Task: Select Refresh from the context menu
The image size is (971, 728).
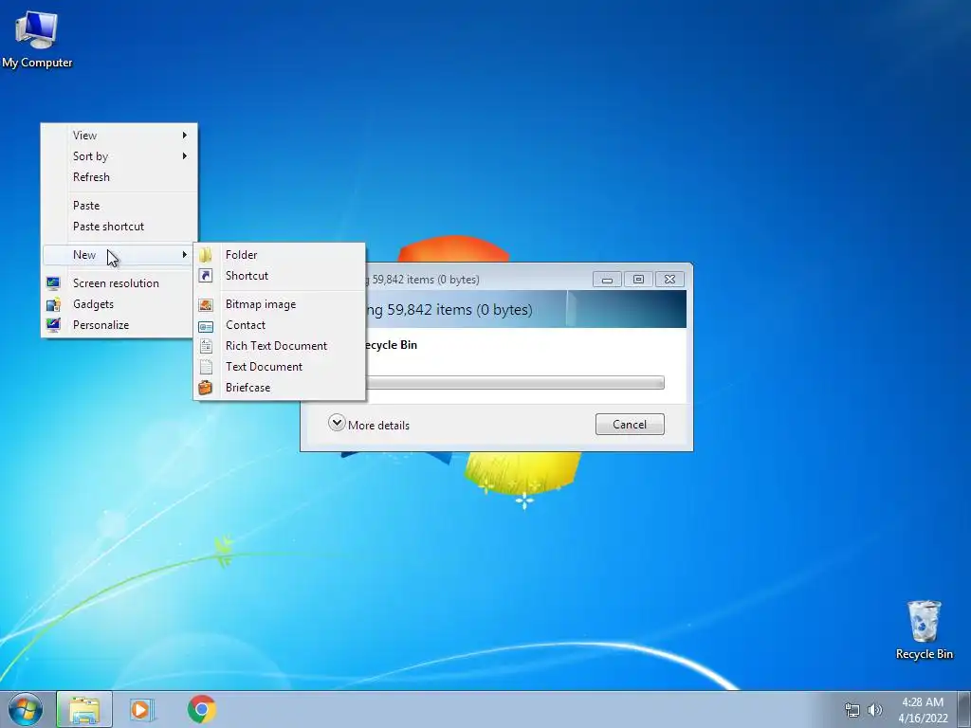Action: [x=119, y=177]
